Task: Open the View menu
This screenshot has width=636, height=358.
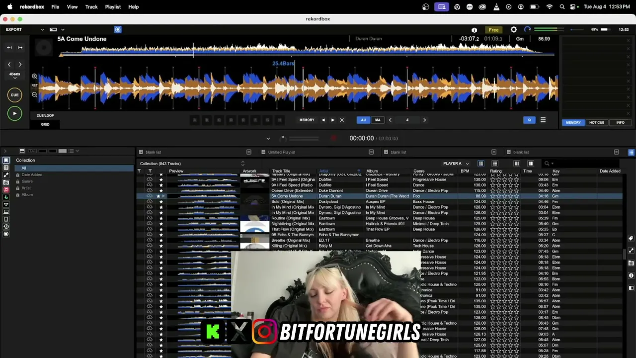Action: 72,7
